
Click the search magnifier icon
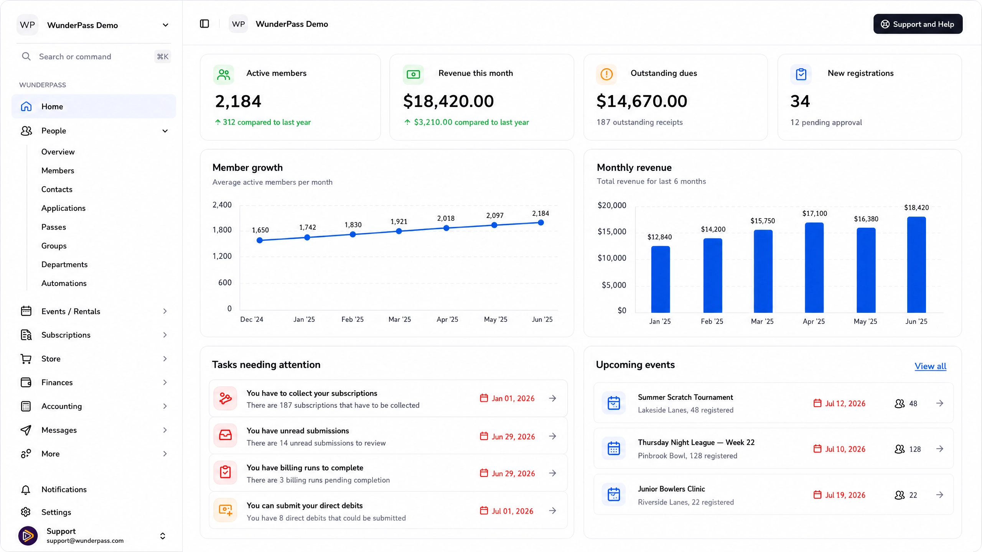coord(26,56)
